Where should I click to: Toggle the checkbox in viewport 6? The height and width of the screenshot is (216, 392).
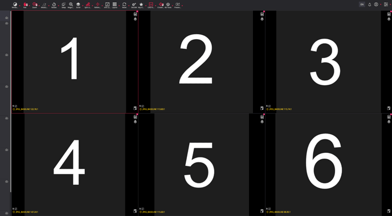click(269, 209)
